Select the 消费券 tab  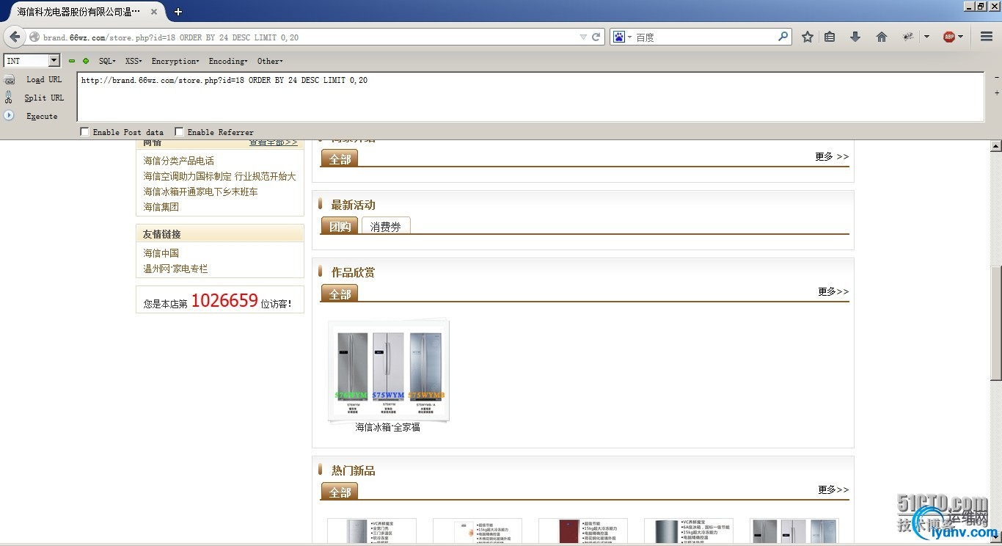click(x=386, y=226)
